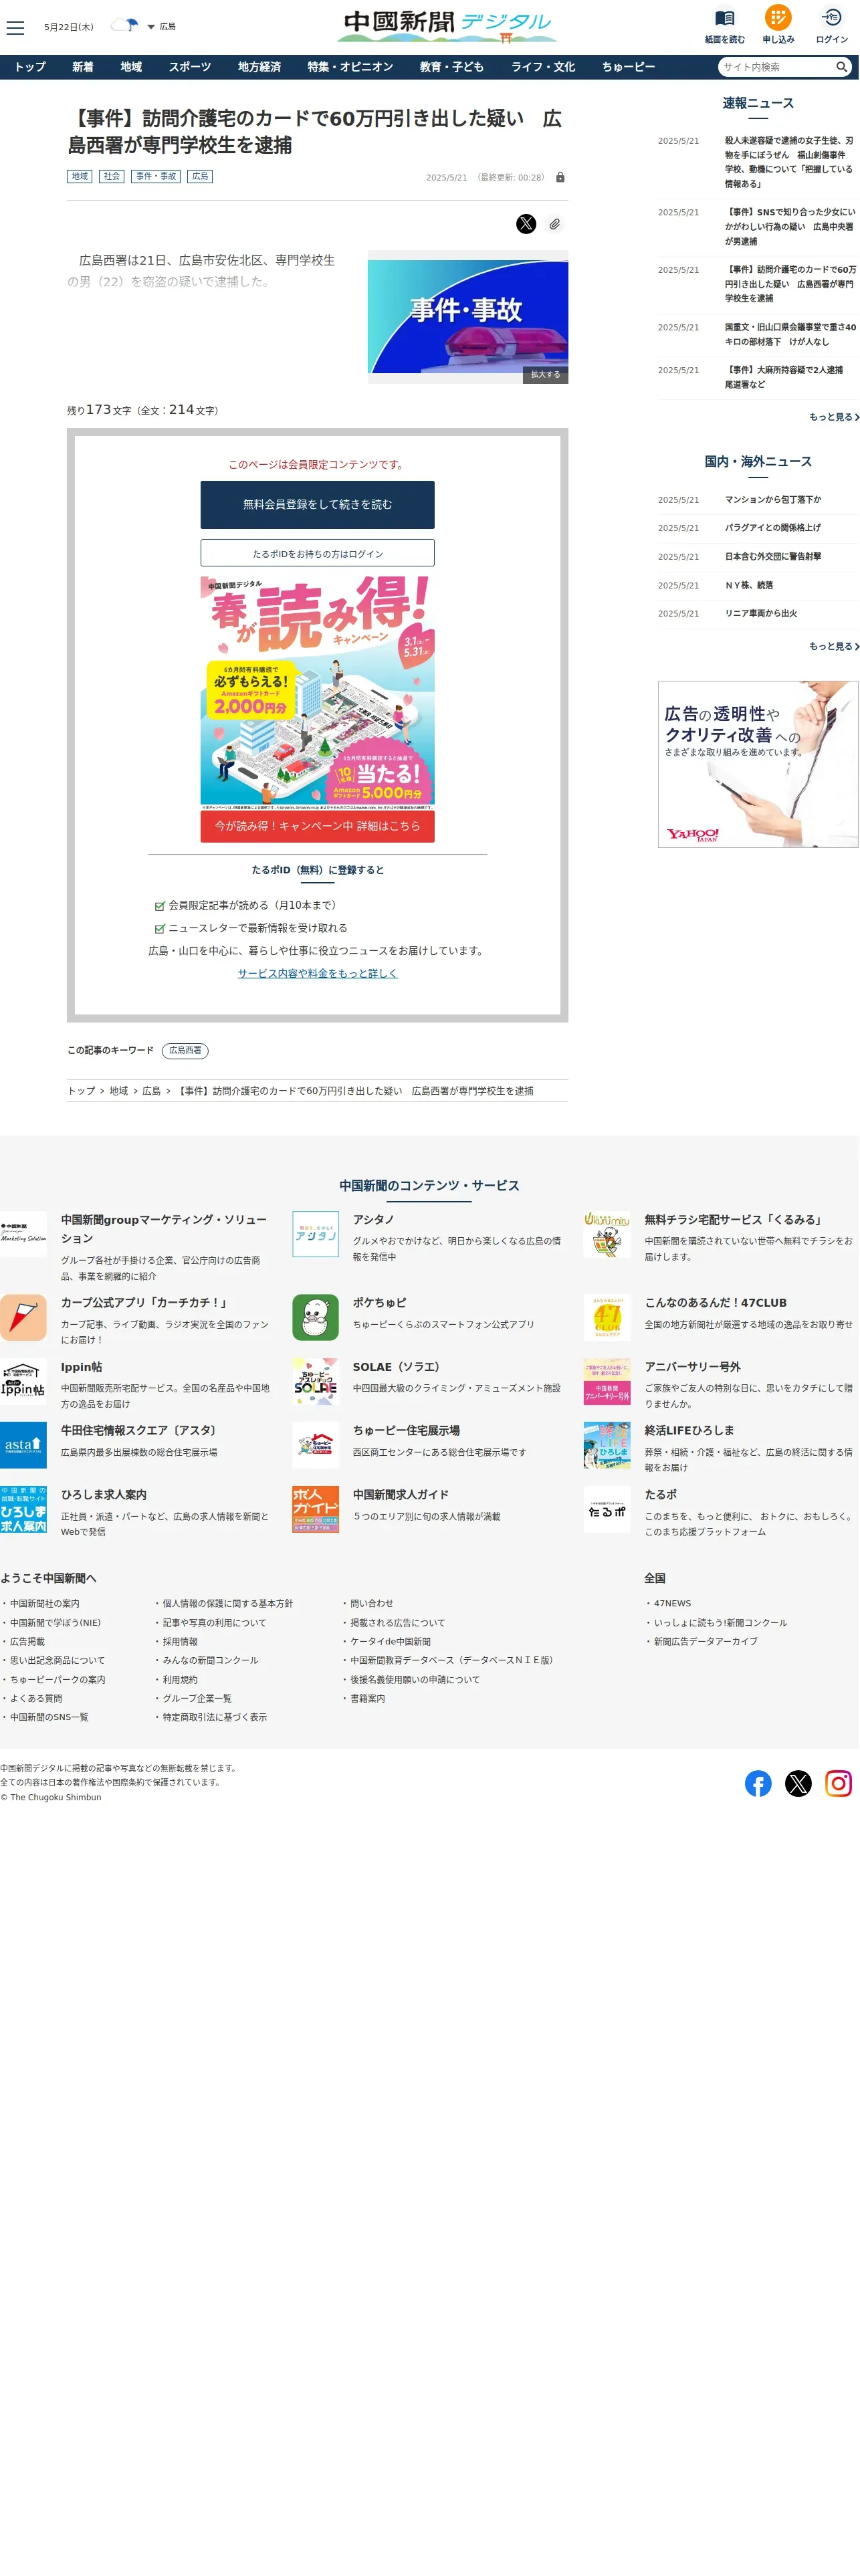Click the 47CLUB icon
Image resolution: width=860 pixels, height=2576 pixels.
tap(607, 1318)
